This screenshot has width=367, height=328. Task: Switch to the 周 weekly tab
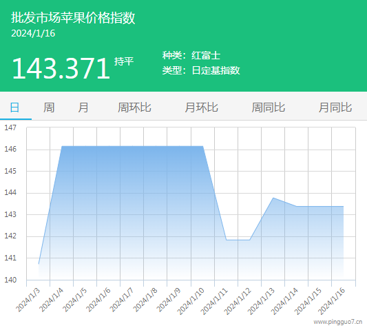tap(49, 107)
